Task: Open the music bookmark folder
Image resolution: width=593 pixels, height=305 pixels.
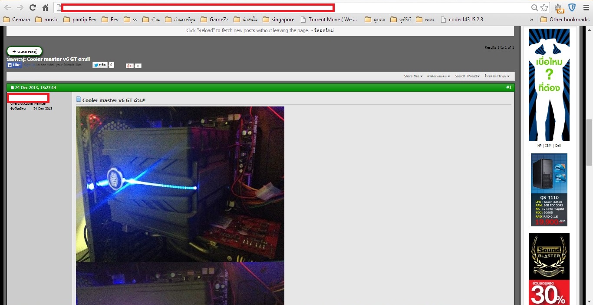Action: (47, 20)
